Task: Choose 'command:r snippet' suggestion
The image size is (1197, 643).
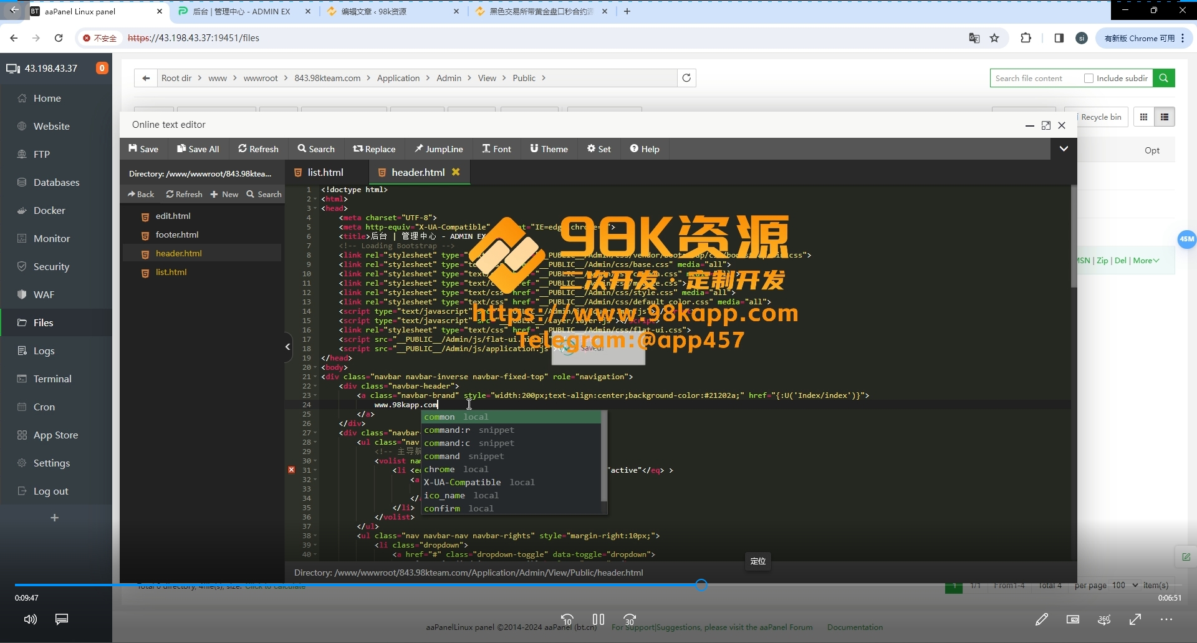Action: pos(511,430)
